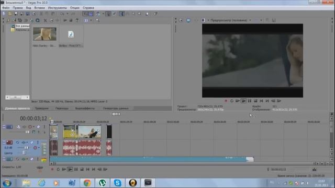Toggle Loop playback in timeline transport bar

pos(58,169)
